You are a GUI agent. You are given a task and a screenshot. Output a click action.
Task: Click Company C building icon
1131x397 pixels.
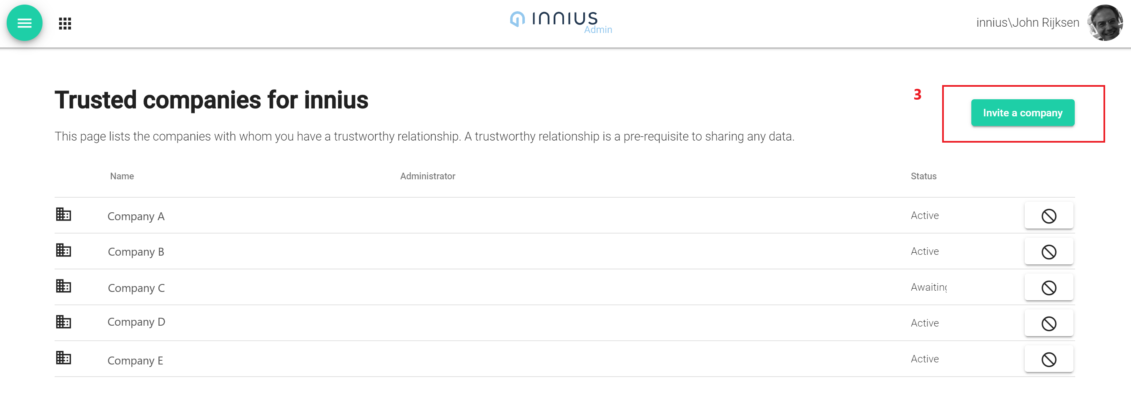[63, 286]
